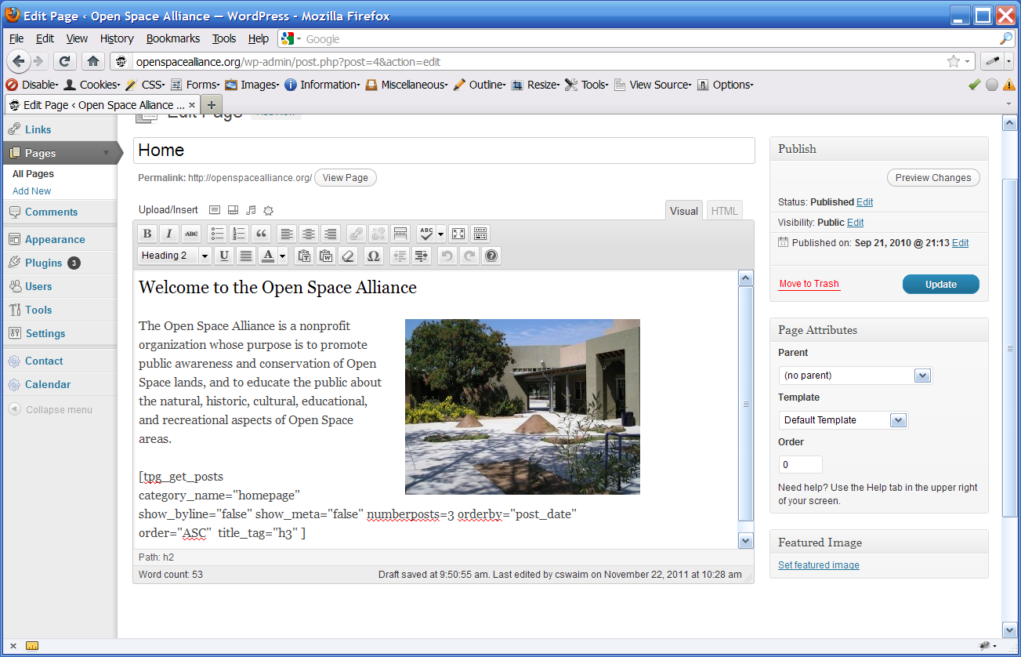Viewport: 1021px width, 657px height.
Task: Toggle strikethrough ABC button
Action: [x=191, y=234]
